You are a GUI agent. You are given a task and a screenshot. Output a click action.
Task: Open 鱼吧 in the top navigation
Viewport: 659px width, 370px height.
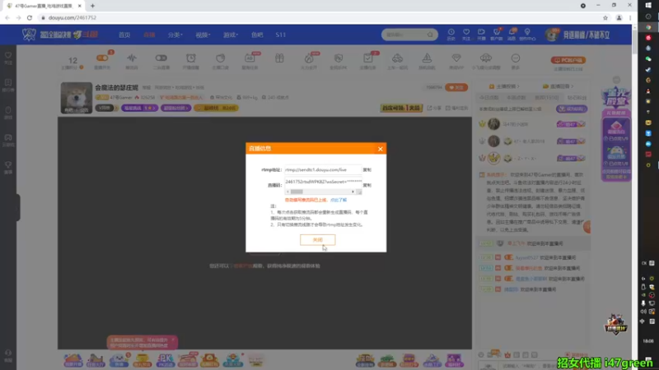(257, 35)
